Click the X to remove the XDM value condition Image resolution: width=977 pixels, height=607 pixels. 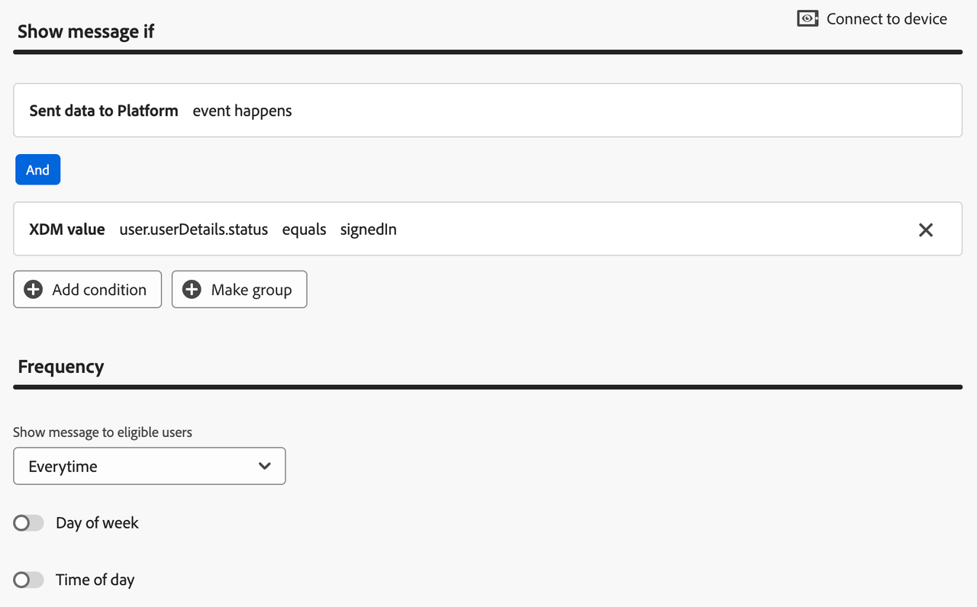tap(925, 229)
